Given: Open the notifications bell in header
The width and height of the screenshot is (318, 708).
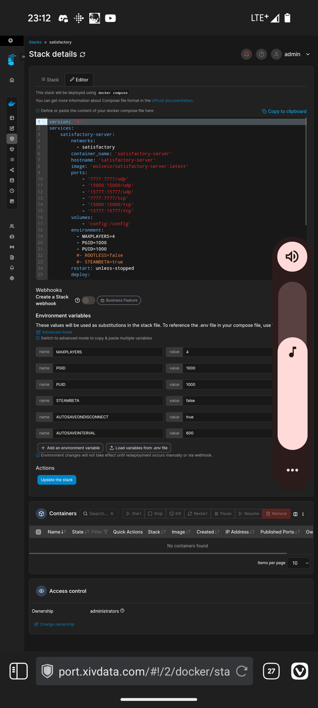Looking at the screenshot, I should pyautogui.click(x=247, y=54).
